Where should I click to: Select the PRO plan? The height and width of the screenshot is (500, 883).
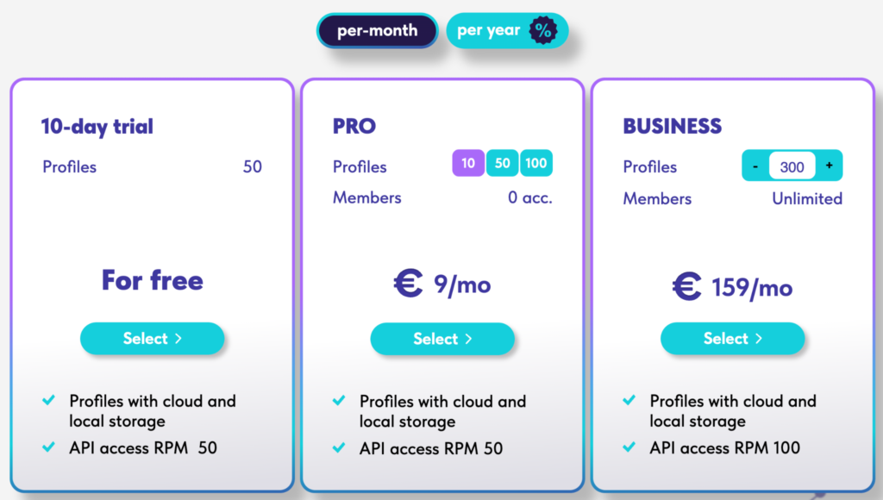pyautogui.click(x=442, y=339)
